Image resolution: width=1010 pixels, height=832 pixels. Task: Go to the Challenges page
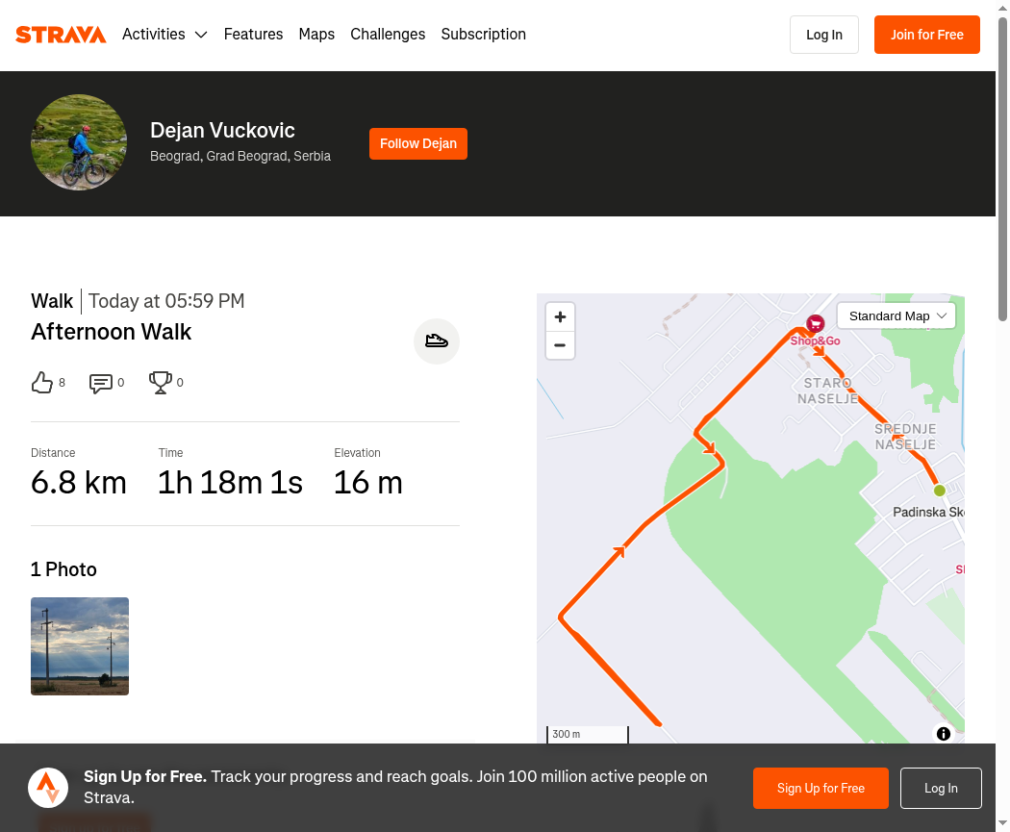click(388, 34)
